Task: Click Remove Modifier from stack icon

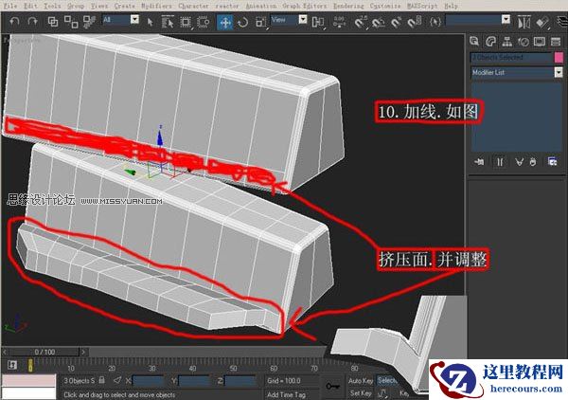Action: (x=532, y=162)
